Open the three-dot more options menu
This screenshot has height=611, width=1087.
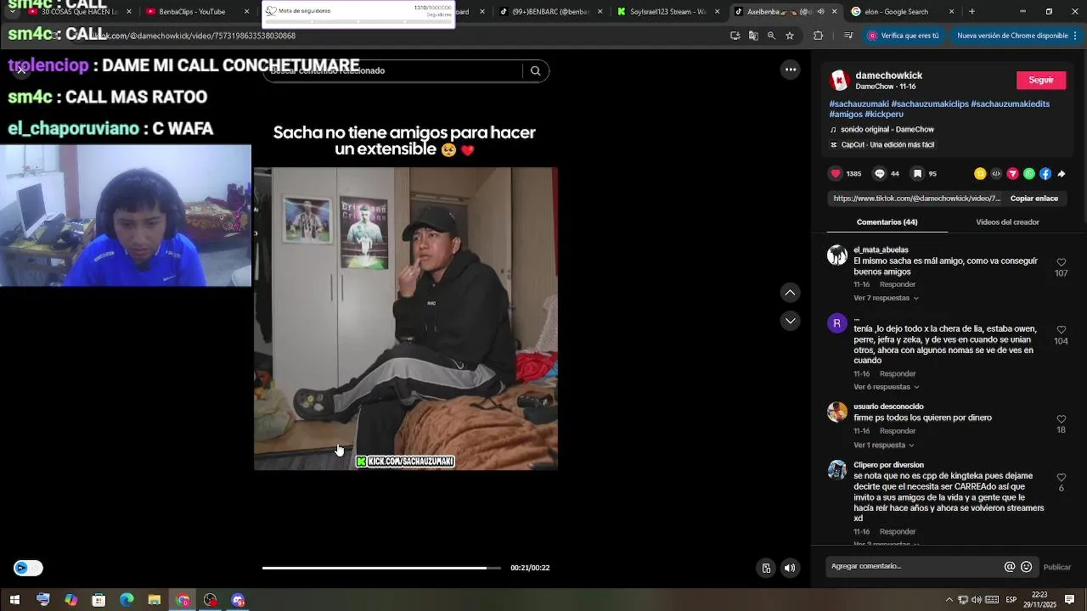(x=791, y=70)
